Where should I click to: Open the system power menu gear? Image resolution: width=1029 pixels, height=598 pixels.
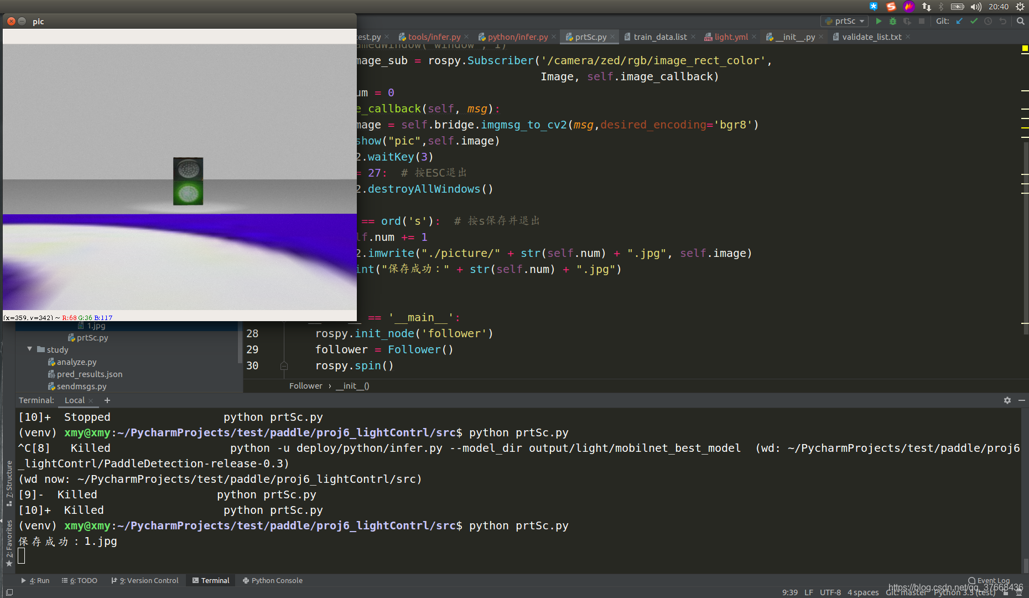[1020, 7]
